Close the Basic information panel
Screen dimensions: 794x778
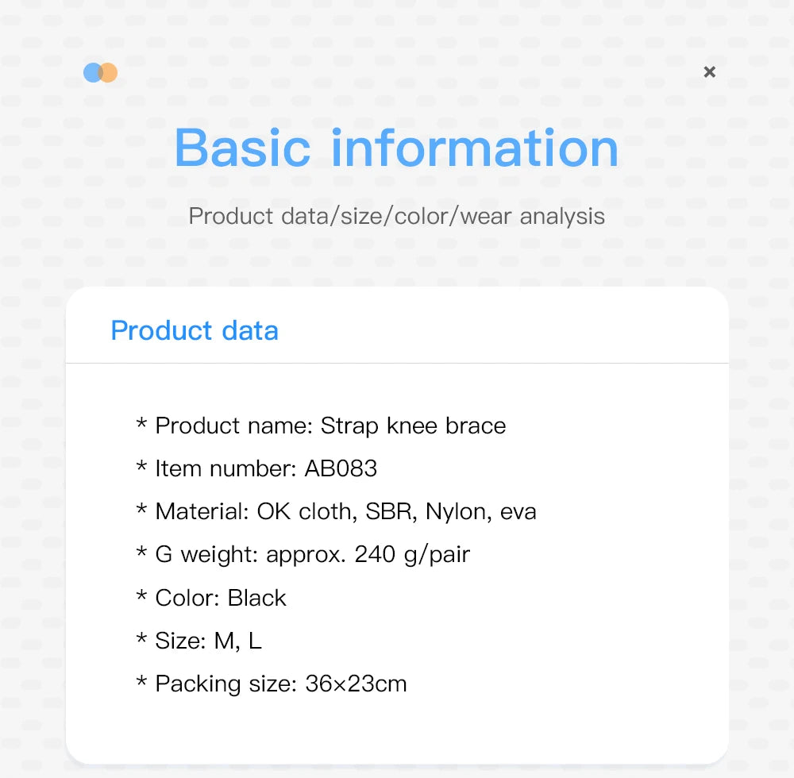710,72
